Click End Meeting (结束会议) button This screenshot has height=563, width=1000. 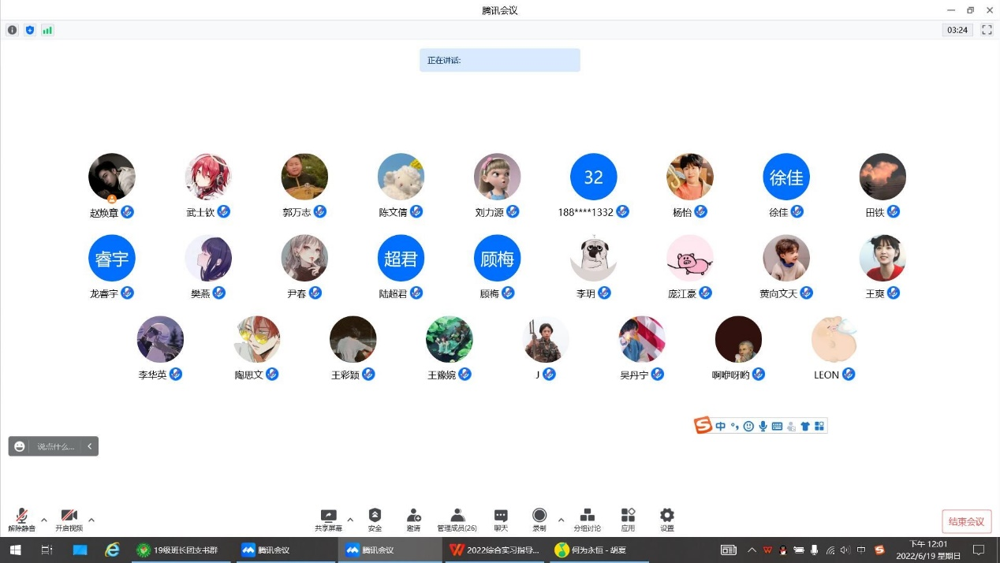pyautogui.click(x=966, y=521)
